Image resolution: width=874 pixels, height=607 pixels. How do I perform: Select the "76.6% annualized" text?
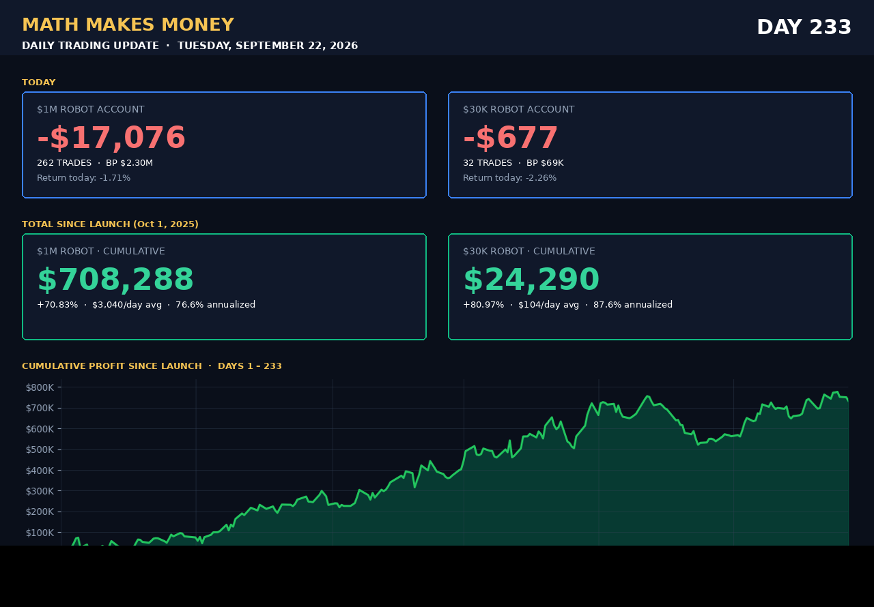[216, 305]
